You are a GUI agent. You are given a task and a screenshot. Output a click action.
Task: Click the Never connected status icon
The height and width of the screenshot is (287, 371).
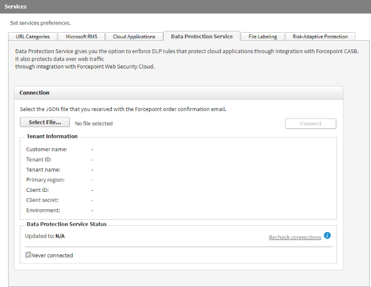click(28, 255)
